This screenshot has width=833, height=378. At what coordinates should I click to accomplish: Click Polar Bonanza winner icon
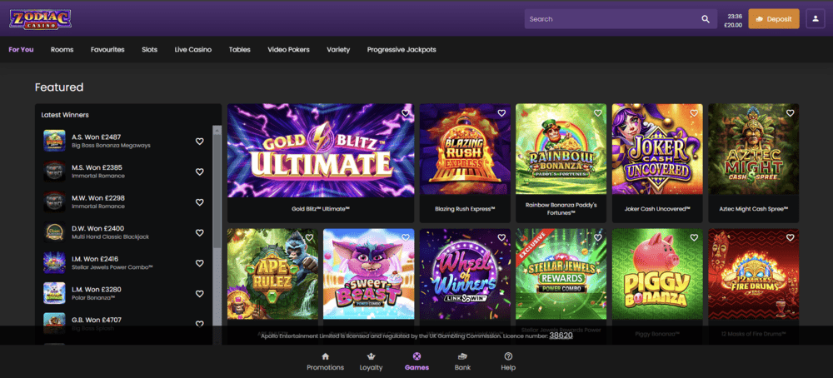pyautogui.click(x=54, y=294)
